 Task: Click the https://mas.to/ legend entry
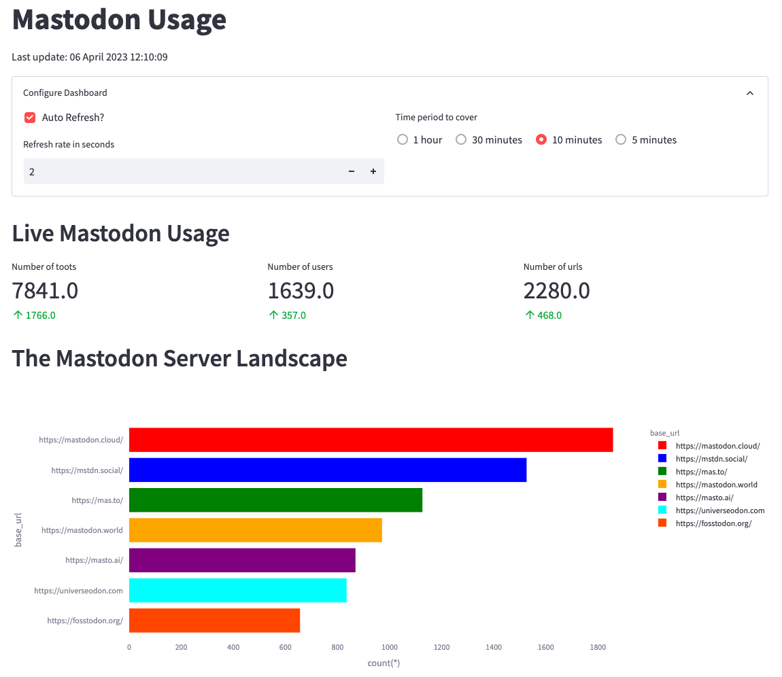[x=702, y=471]
